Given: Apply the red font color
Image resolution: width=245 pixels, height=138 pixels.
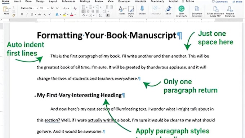Looking at the screenshot, I should 72,15.
